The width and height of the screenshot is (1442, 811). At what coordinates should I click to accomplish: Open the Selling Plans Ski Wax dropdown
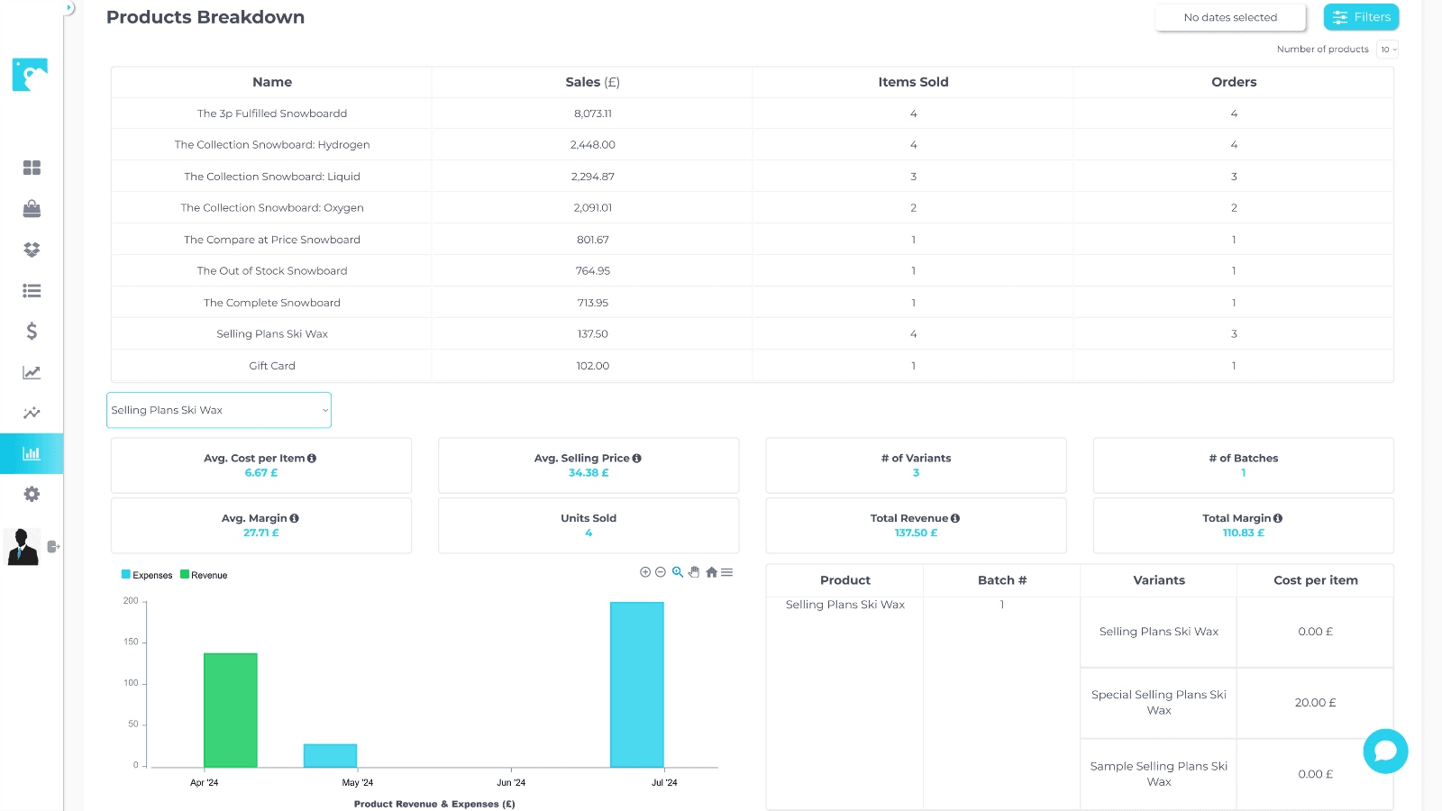pyautogui.click(x=219, y=410)
